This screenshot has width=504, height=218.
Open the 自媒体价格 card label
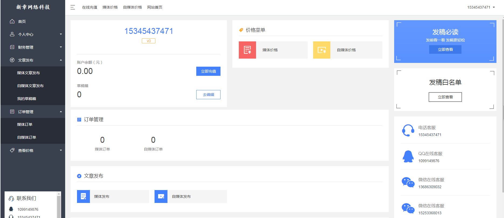tap(346, 50)
